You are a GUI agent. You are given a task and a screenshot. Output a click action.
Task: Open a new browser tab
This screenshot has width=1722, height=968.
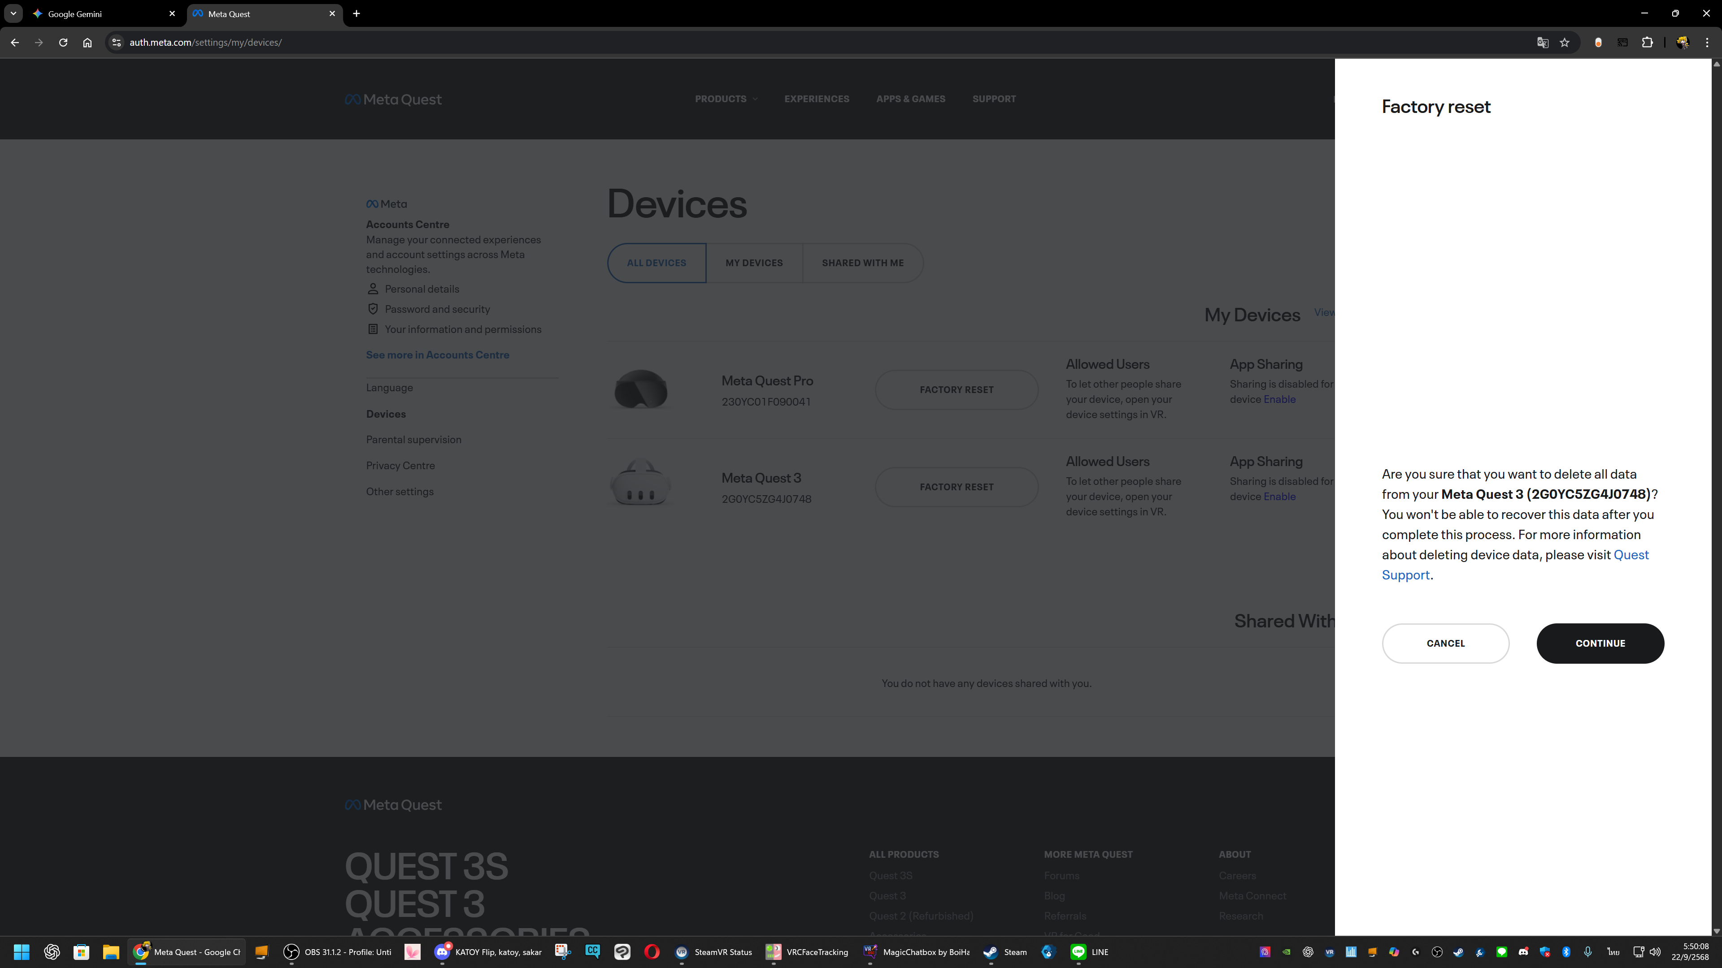point(357,13)
